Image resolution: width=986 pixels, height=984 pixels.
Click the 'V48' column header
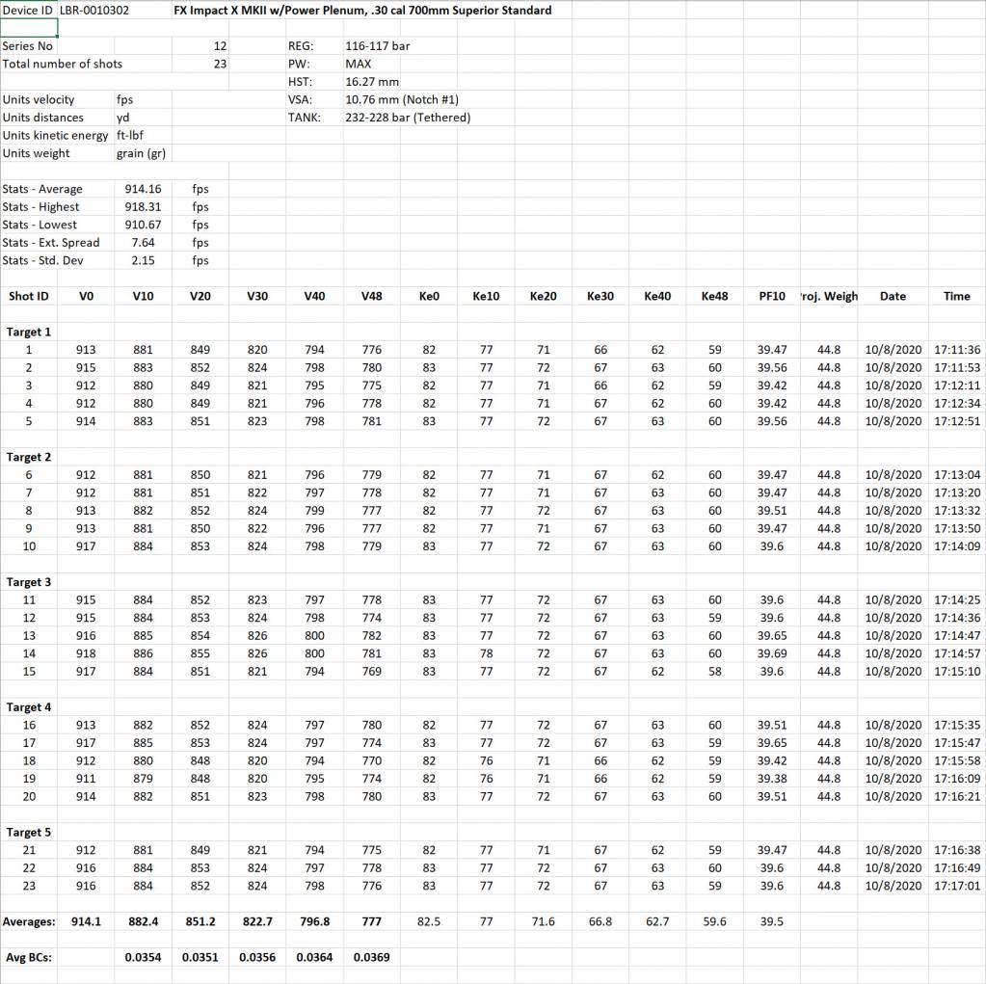[372, 296]
